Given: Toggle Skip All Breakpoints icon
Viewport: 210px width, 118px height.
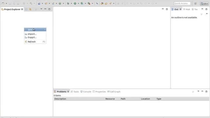Looking at the screenshot, I should click(97, 4).
